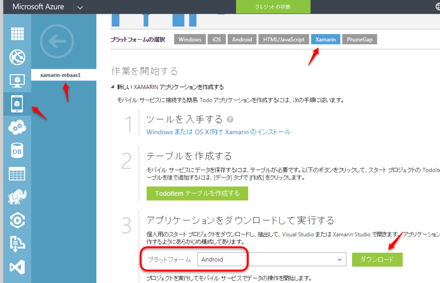The image size is (440, 283).
Task: Open the Xamarin Studio link
Action: [351, 235]
